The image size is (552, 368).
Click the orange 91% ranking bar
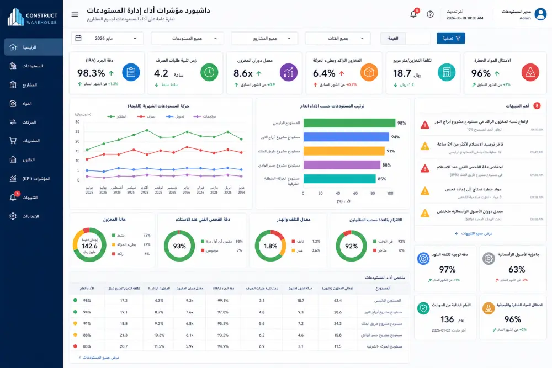click(344, 151)
